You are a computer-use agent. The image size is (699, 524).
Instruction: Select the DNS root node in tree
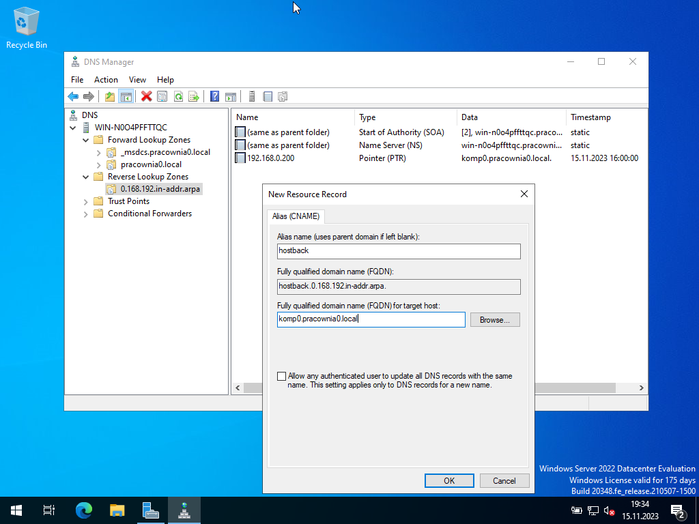[89, 115]
